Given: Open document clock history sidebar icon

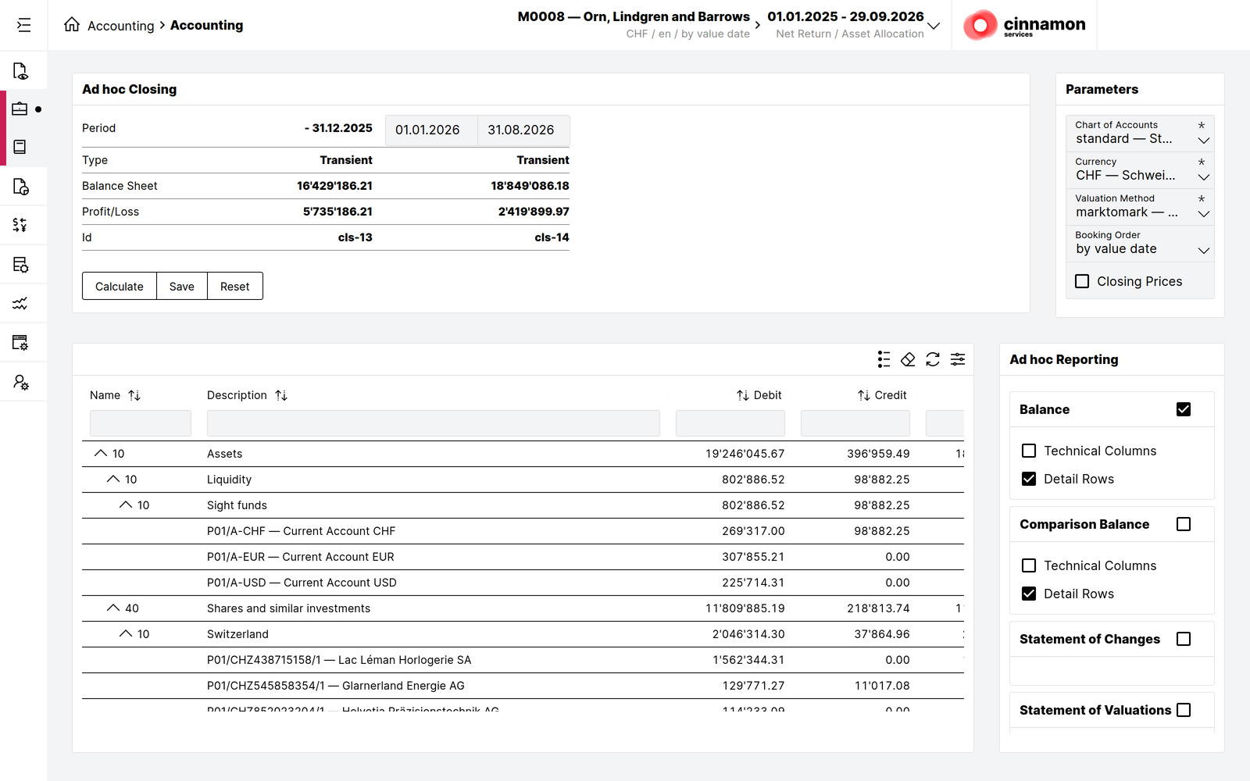Looking at the screenshot, I should click(x=20, y=187).
